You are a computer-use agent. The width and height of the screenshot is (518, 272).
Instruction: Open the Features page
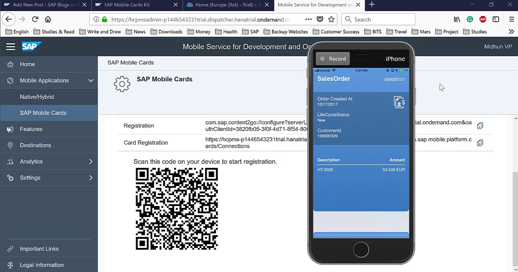(49, 129)
